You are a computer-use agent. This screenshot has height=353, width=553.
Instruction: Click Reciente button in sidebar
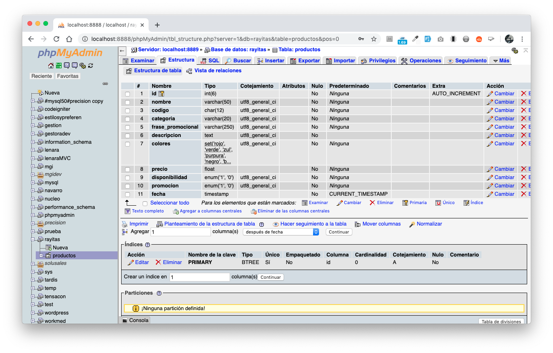click(42, 76)
